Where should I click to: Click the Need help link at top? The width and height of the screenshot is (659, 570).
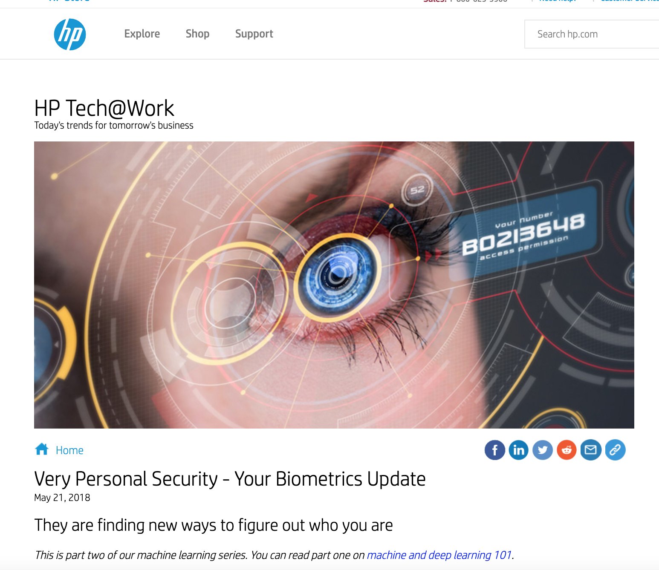tap(557, 1)
